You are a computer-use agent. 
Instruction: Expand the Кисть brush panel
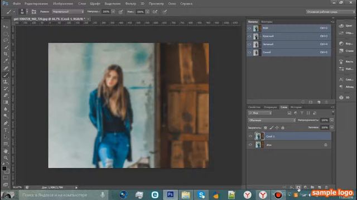click(346, 62)
